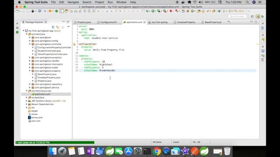Expand the src/test/java folder
The height and width of the screenshot is (157, 280).
click(27, 98)
